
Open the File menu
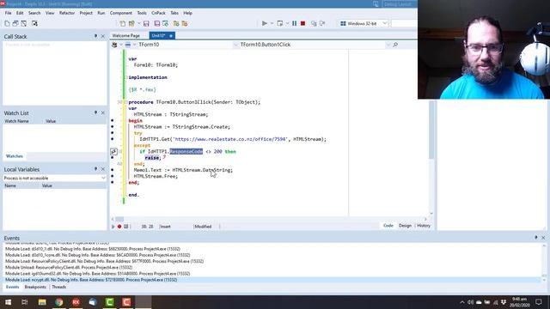[x=8, y=13]
